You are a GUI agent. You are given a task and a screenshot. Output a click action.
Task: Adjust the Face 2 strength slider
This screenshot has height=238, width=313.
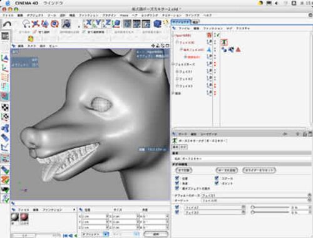(x=270, y=207)
